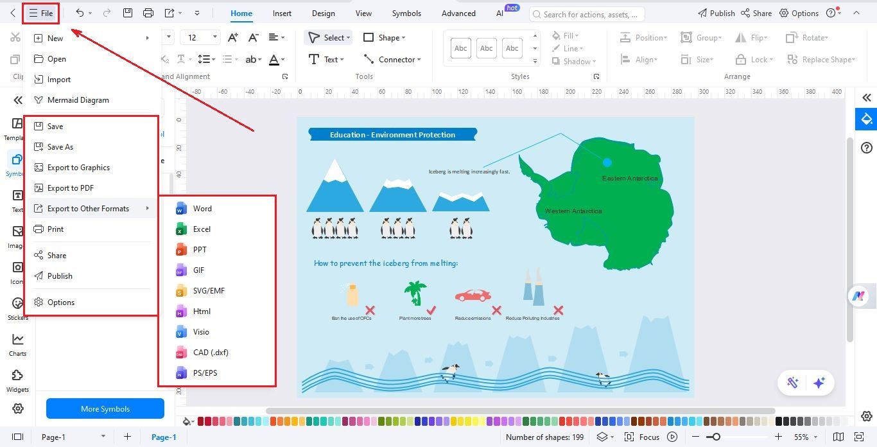Toggle presentation view in bottom-left corner
Image resolution: width=877 pixels, height=447 pixels.
[x=17, y=437]
